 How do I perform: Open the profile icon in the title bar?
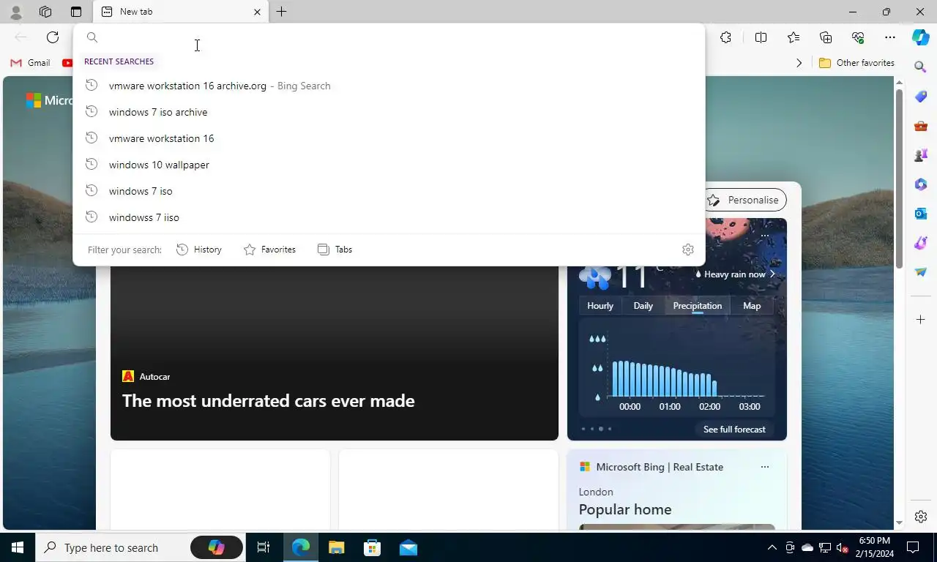16,12
